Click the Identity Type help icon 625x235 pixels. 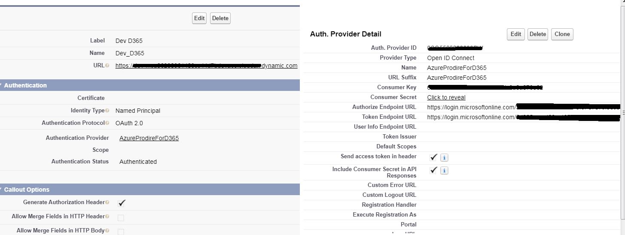pos(107,111)
